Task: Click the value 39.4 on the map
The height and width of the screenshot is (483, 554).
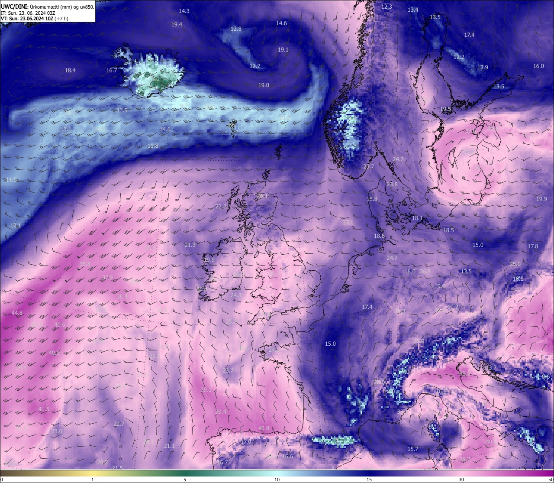Action: [221, 412]
